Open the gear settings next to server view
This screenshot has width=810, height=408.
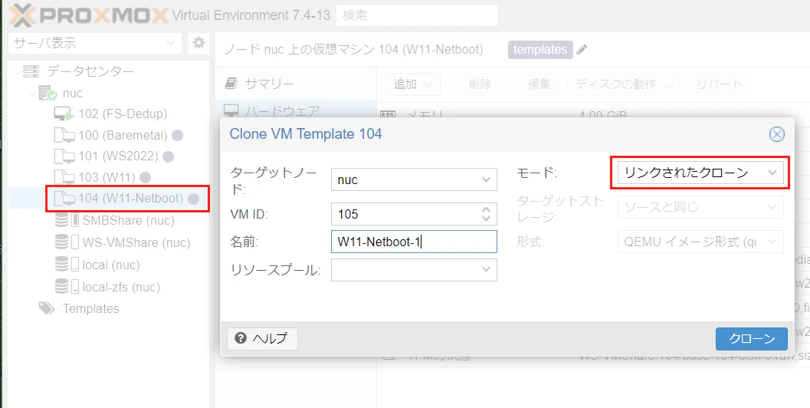pos(199,43)
